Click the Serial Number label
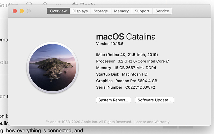 [x=109, y=87]
